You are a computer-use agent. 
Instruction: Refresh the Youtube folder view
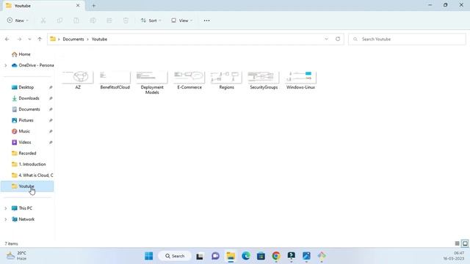pos(338,39)
